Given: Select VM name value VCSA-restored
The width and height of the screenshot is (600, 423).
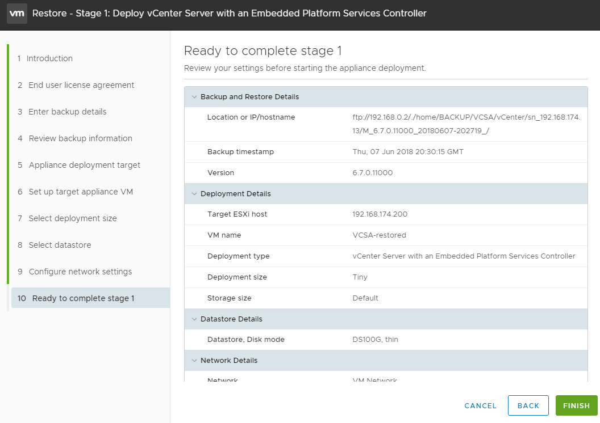Looking at the screenshot, I should [x=379, y=235].
